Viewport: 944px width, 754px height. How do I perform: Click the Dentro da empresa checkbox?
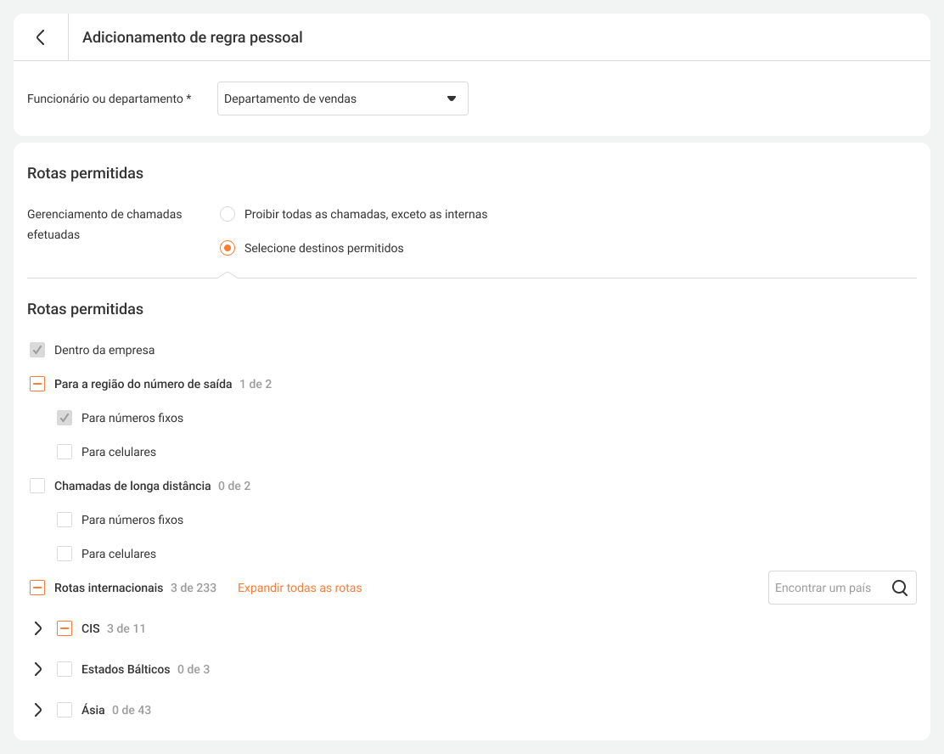tap(37, 350)
